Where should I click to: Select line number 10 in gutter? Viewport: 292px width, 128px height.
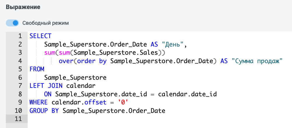click(x=18, y=111)
